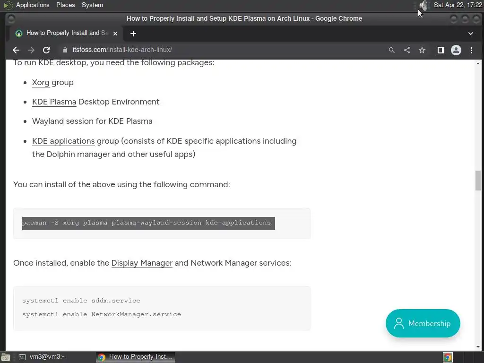The image size is (484, 363).
Task: Click the highlighted pacman install command
Action: coord(148,223)
